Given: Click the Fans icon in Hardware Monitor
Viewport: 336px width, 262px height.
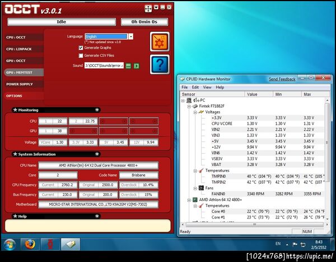Looking at the screenshot, I should tap(201, 188).
